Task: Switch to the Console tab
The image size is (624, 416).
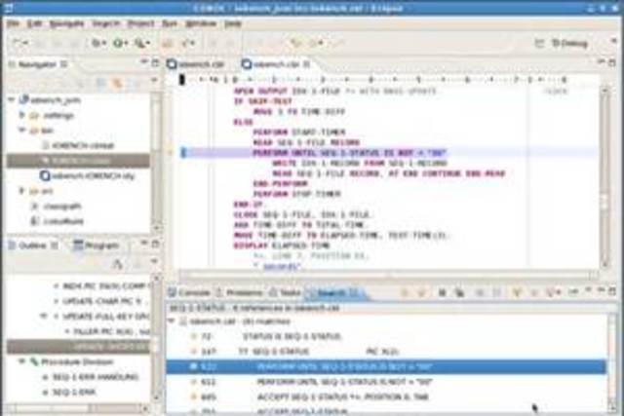Action: pos(189,293)
